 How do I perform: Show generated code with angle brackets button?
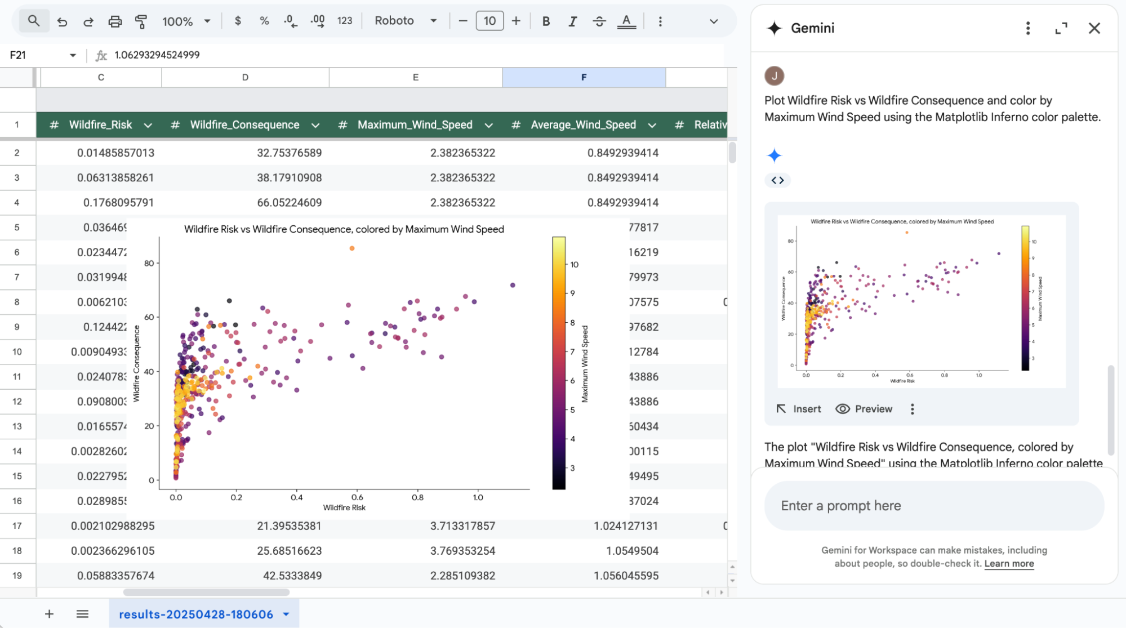(777, 180)
